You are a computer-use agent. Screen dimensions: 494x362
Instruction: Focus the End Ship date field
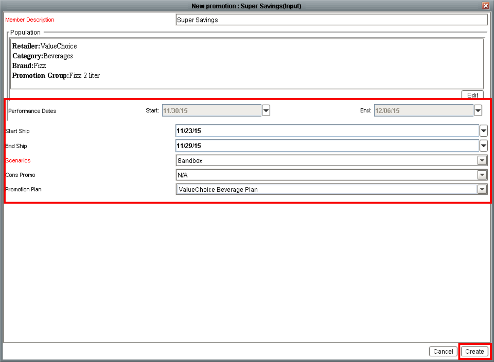[327, 146]
